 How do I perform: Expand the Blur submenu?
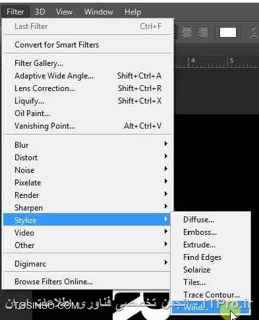click(x=87, y=145)
